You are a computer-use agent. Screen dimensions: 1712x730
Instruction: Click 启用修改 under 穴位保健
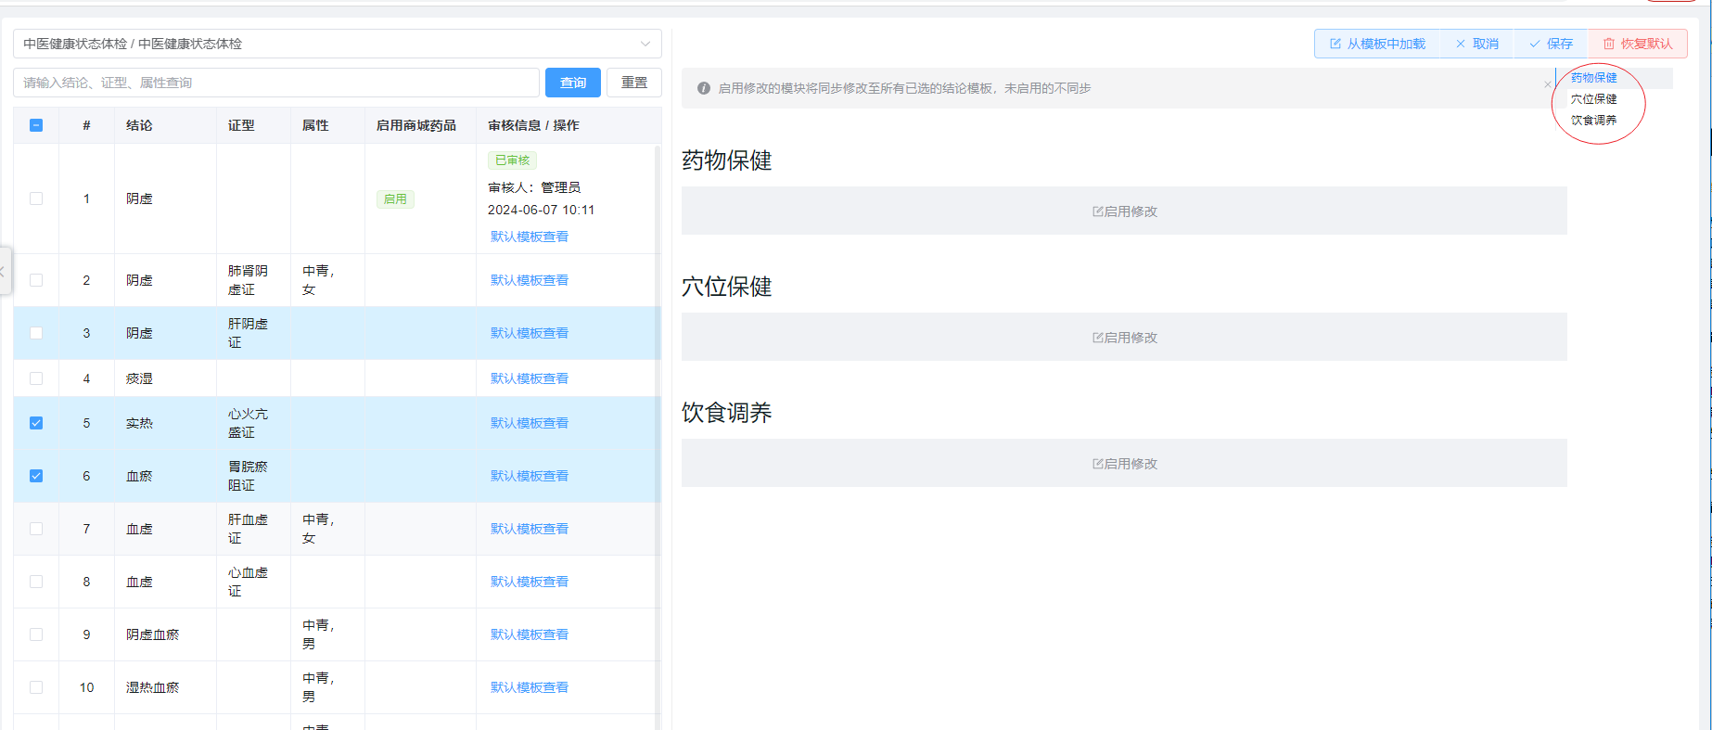point(1124,338)
